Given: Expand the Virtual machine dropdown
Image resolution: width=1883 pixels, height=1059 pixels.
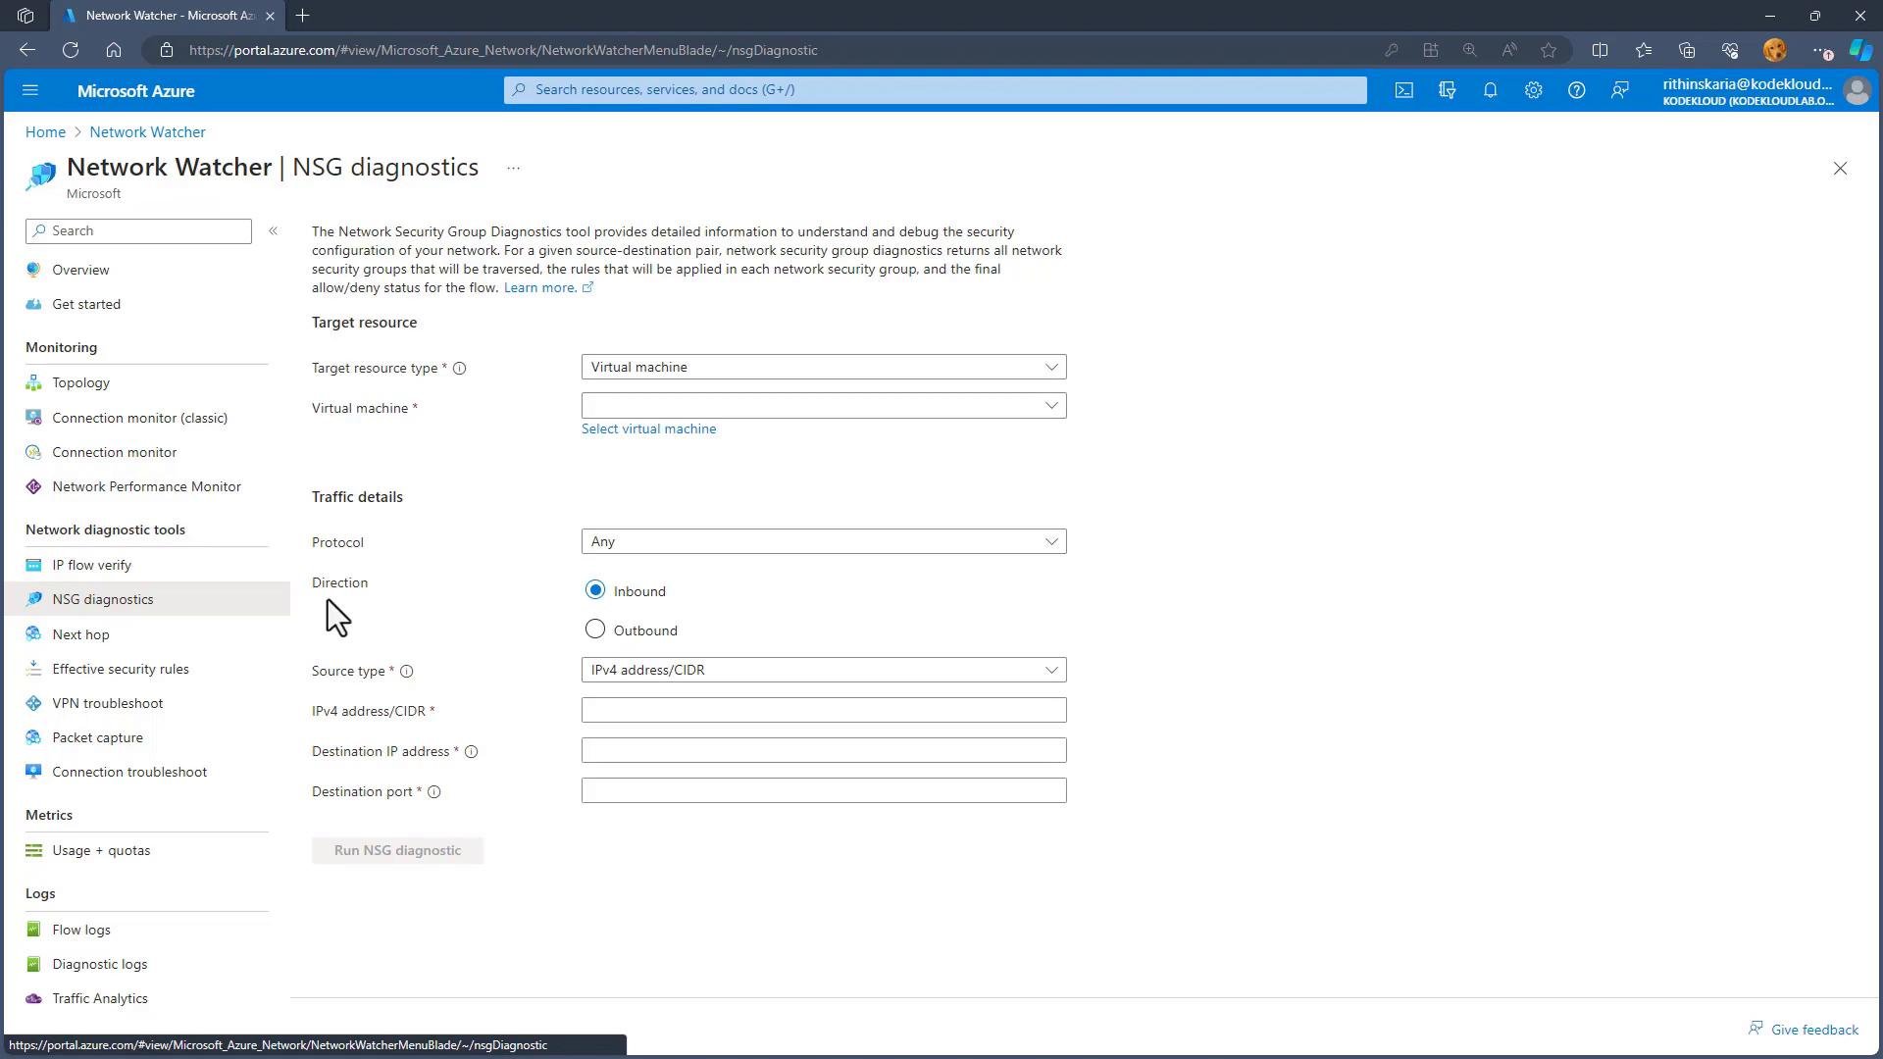Looking at the screenshot, I should 824,406.
